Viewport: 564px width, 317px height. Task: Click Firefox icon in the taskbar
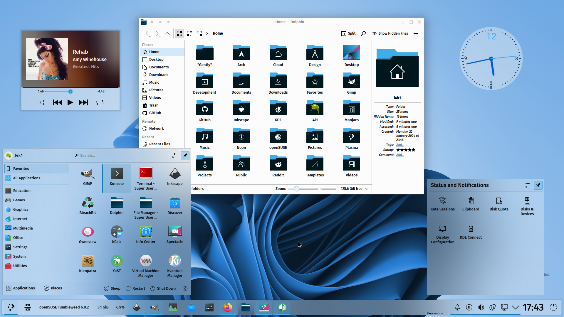coord(227,307)
